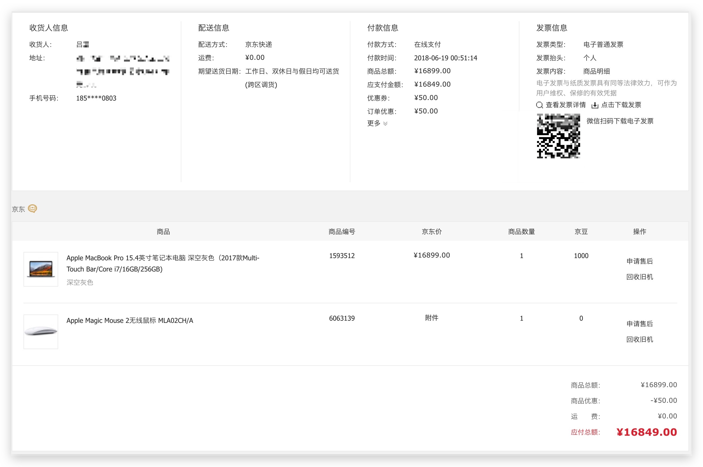Image resolution: width=703 pixels, height=467 pixels.
Task: Click the magnifier icon for invoice details
Action: pos(539,105)
